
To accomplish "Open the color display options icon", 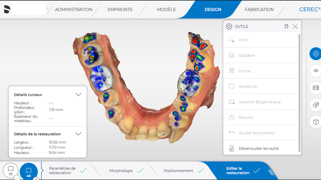I will pyautogui.click(x=315, y=105).
